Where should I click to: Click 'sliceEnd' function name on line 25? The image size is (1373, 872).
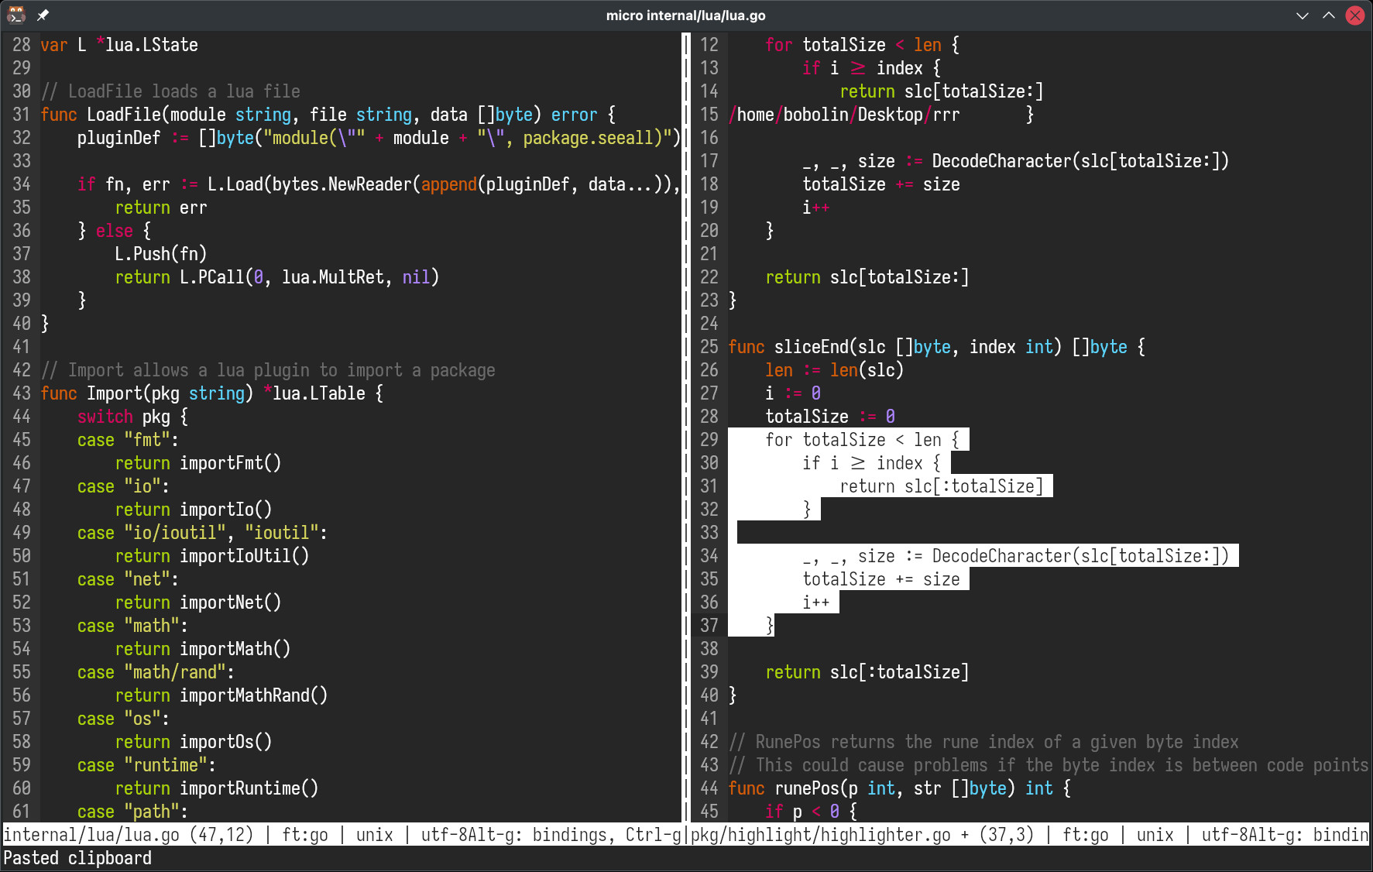[x=812, y=347]
